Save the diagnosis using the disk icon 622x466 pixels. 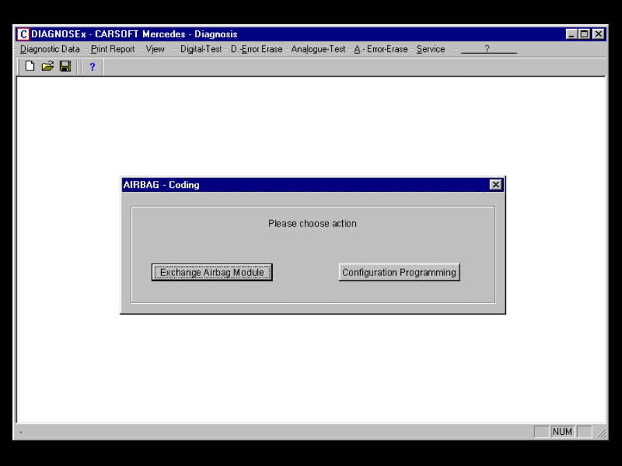tap(65, 66)
